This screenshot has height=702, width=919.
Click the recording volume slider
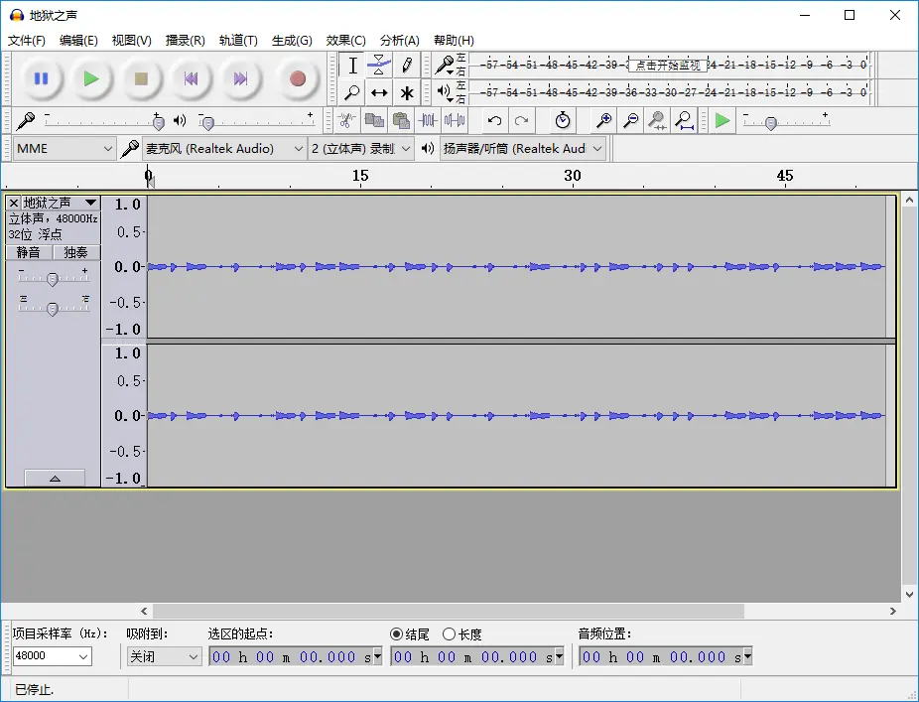point(102,121)
